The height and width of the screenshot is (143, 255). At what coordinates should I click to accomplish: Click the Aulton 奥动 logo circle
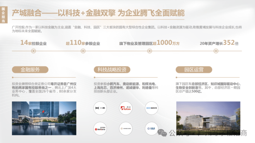(126, 108)
